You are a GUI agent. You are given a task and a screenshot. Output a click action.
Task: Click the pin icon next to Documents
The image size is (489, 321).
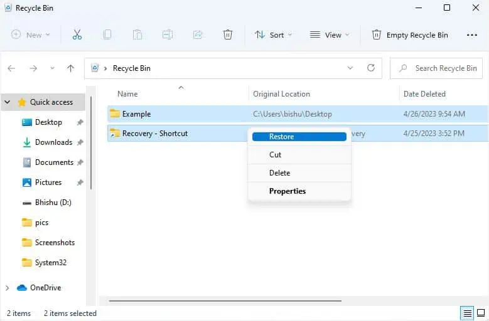click(x=80, y=162)
